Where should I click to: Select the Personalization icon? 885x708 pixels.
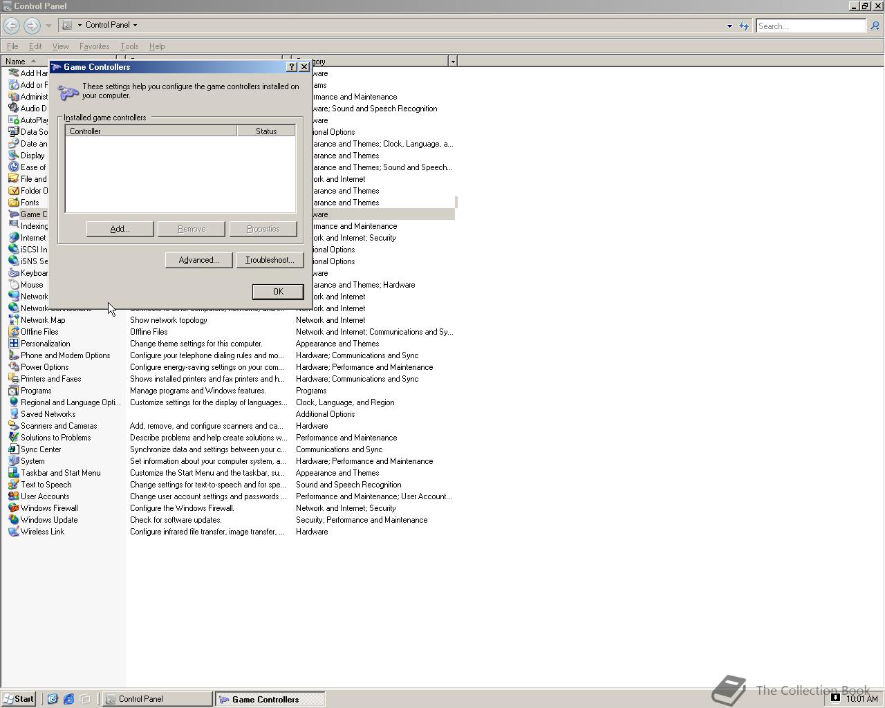point(13,344)
